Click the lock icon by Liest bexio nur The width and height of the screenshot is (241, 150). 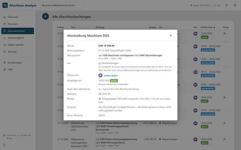[4, 135]
